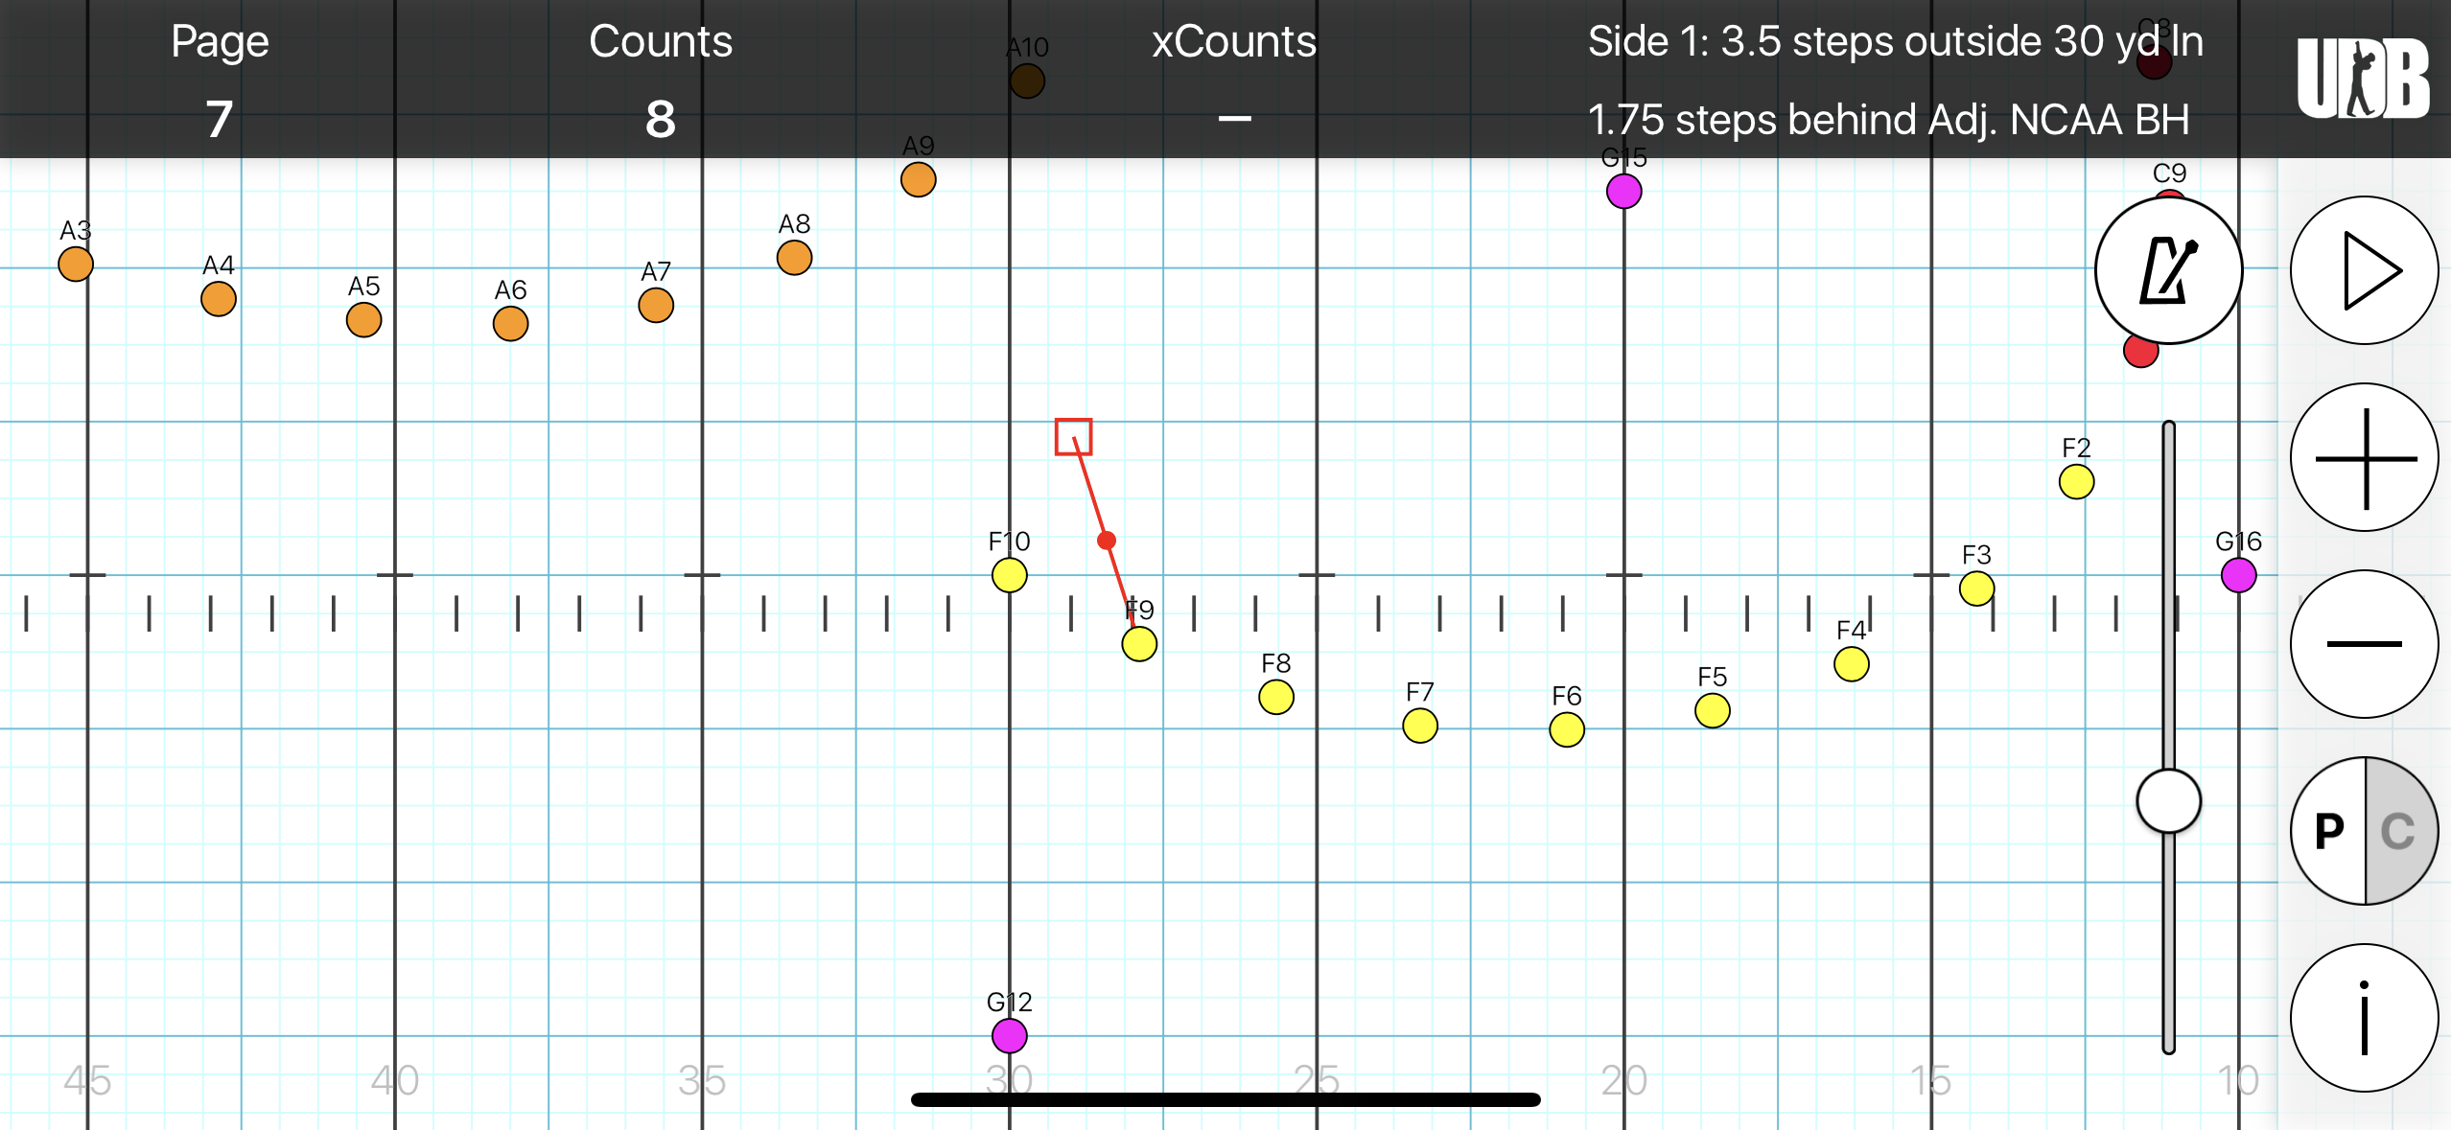
Task: Tap the 35 yard line number
Action: pos(702,1081)
